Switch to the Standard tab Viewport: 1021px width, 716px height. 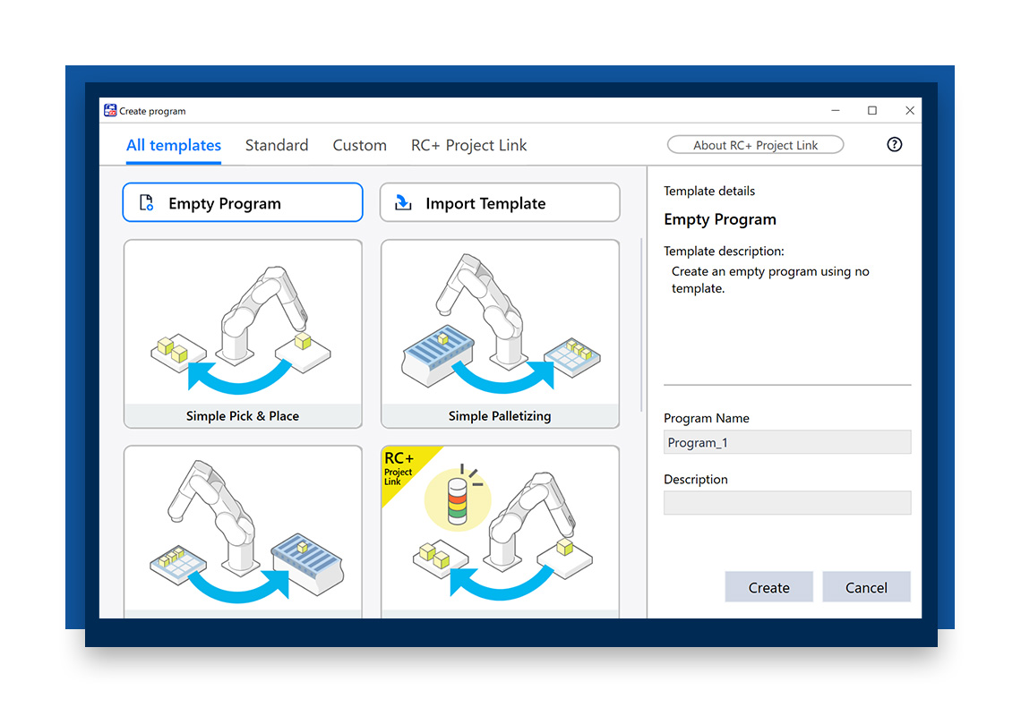(277, 145)
